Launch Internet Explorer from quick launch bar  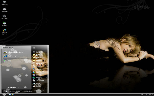pyautogui.click(x=13, y=94)
